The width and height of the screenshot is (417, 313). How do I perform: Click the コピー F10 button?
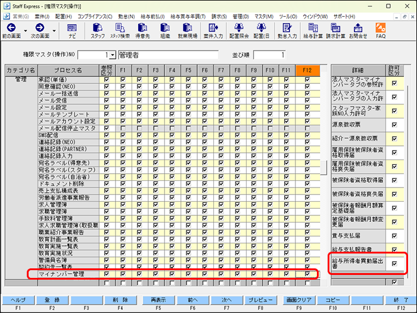pos(333,300)
